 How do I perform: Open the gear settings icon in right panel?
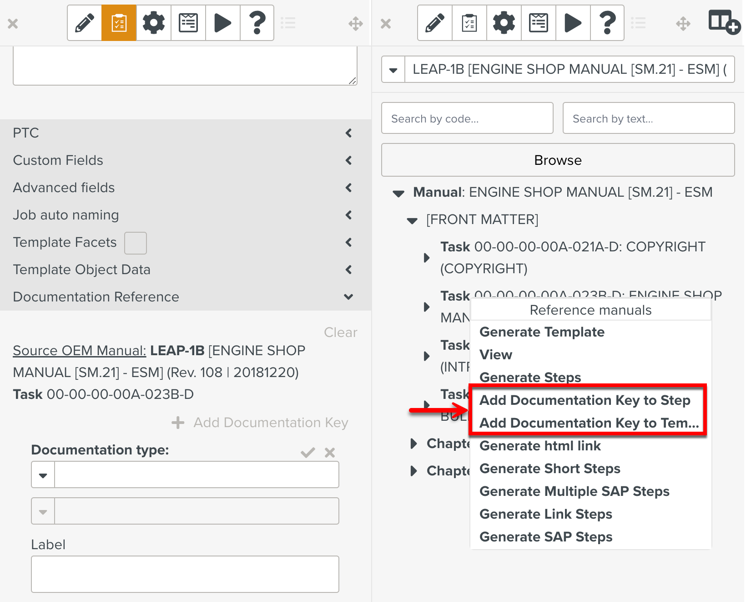[504, 23]
